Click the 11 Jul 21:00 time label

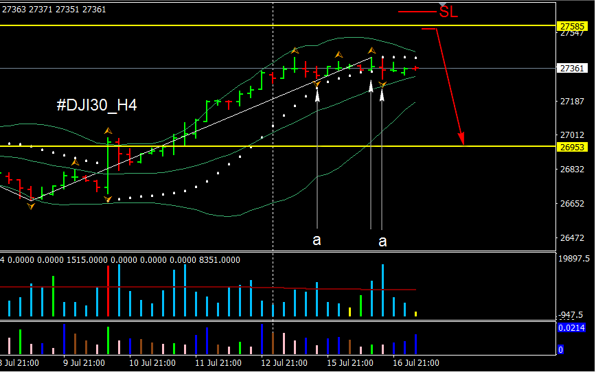(218, 363)
